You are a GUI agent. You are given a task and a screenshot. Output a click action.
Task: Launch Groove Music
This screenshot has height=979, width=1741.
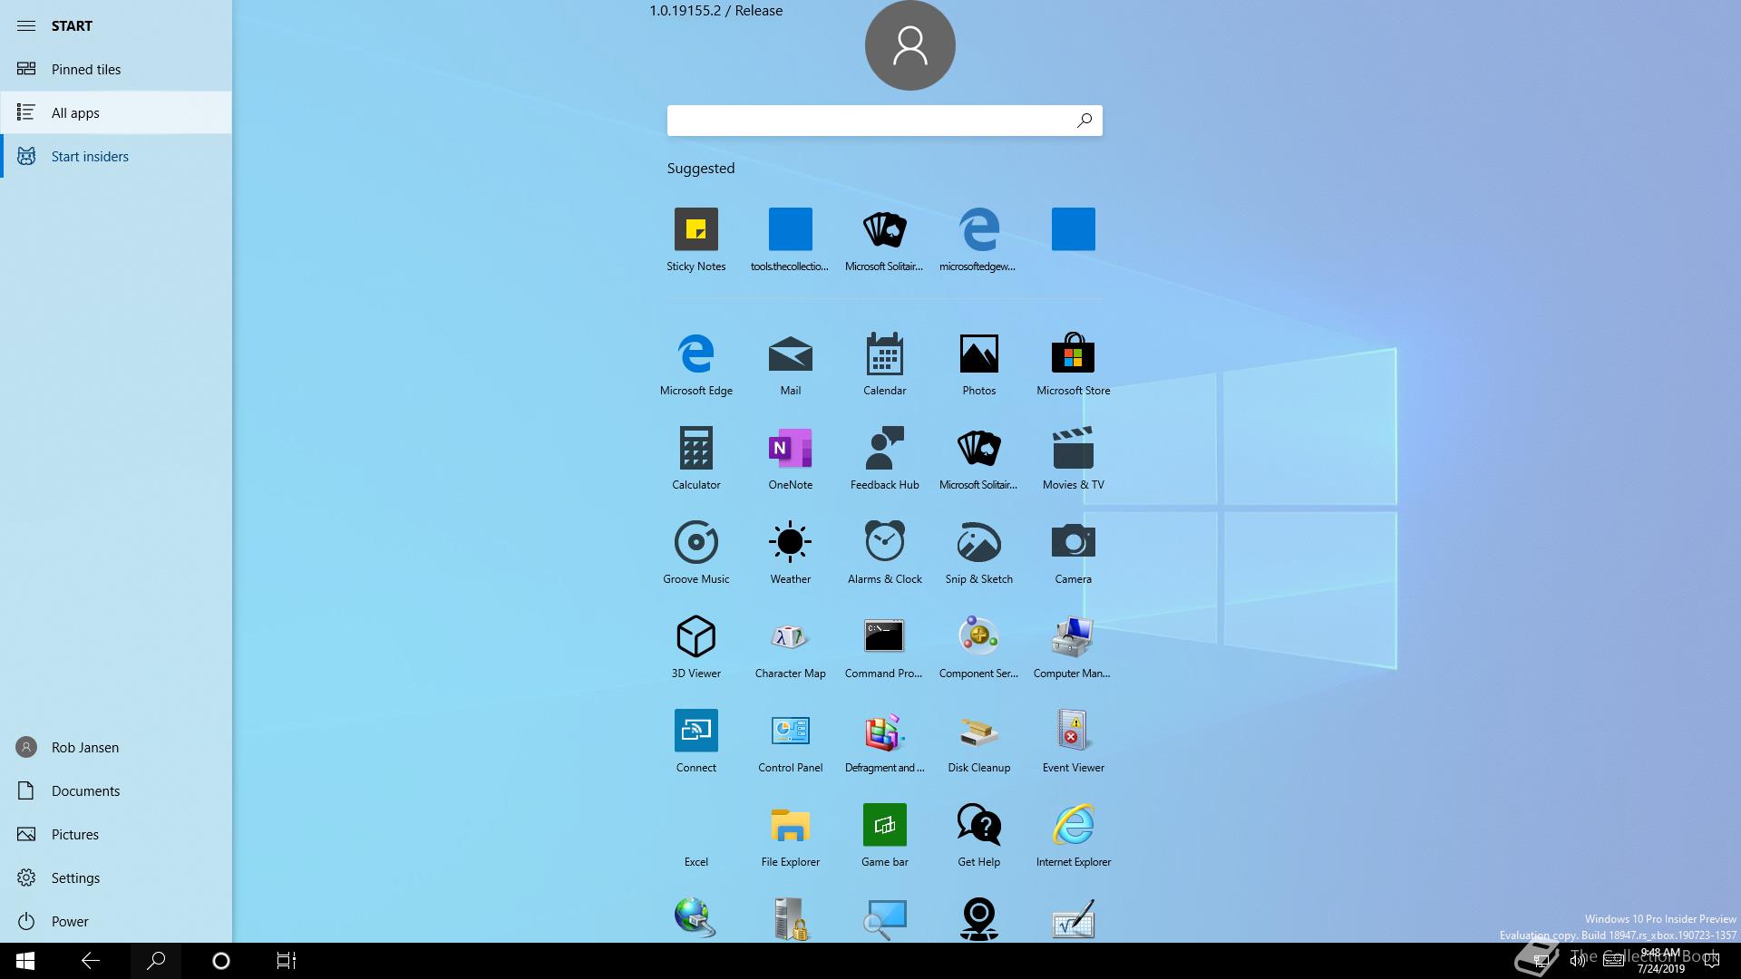695,552
